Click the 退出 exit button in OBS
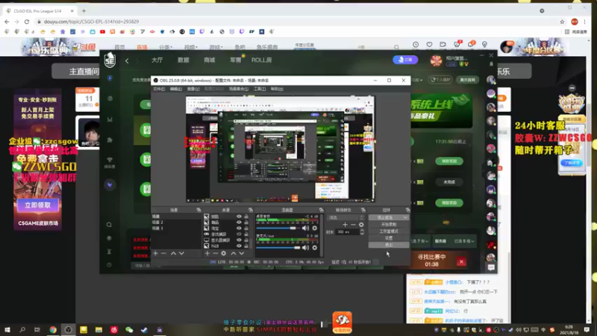597x336 pixels. coord(388,245)
